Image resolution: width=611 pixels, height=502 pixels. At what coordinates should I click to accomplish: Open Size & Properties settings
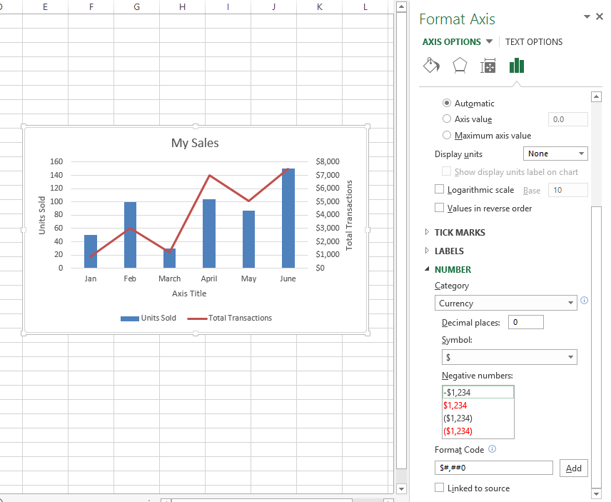(x=488, y=66)
